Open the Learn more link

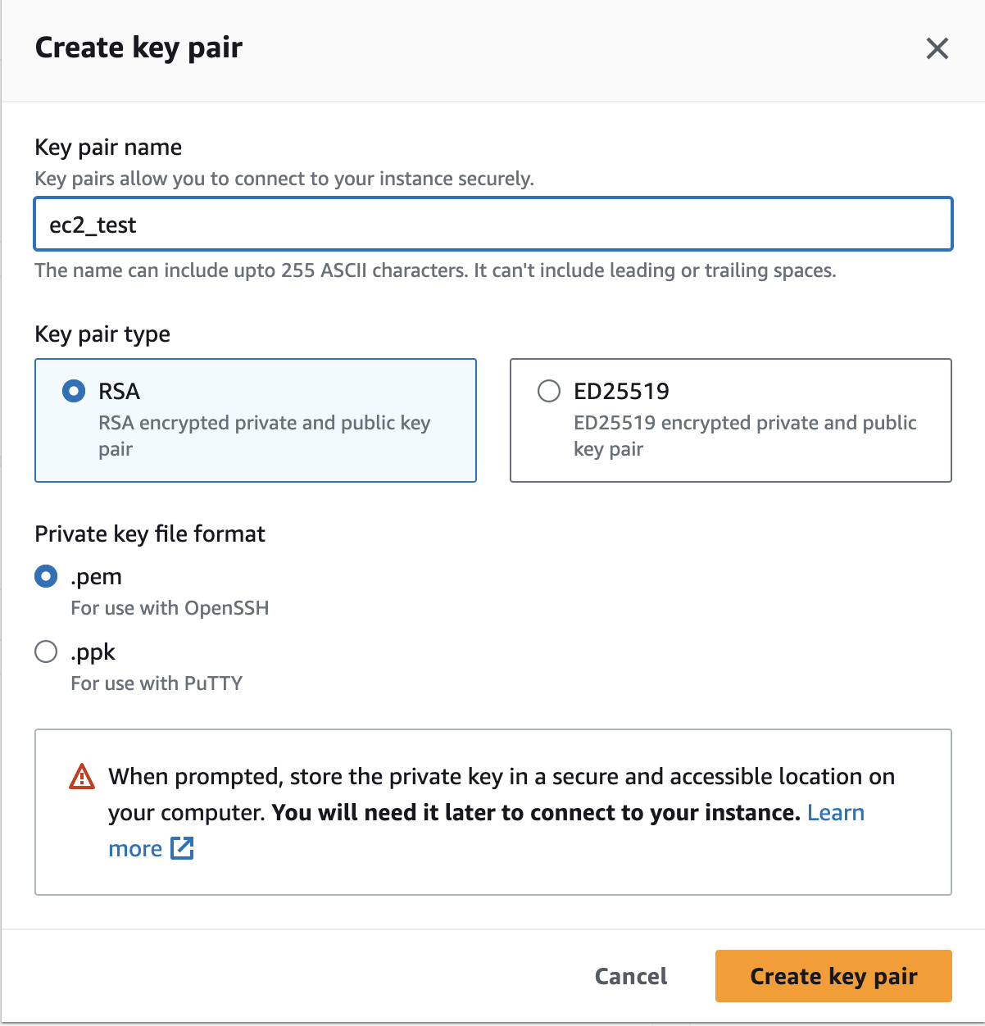coord(835,812)
